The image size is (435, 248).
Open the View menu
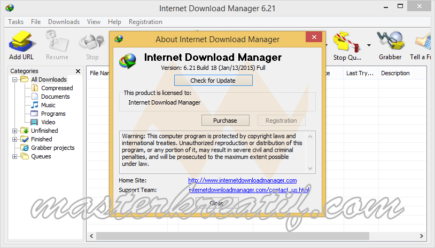[94, 21]
